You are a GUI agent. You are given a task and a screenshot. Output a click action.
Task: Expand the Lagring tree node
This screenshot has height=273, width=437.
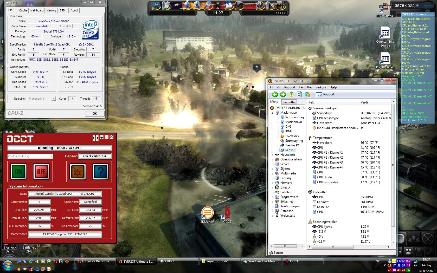point(273,178)
